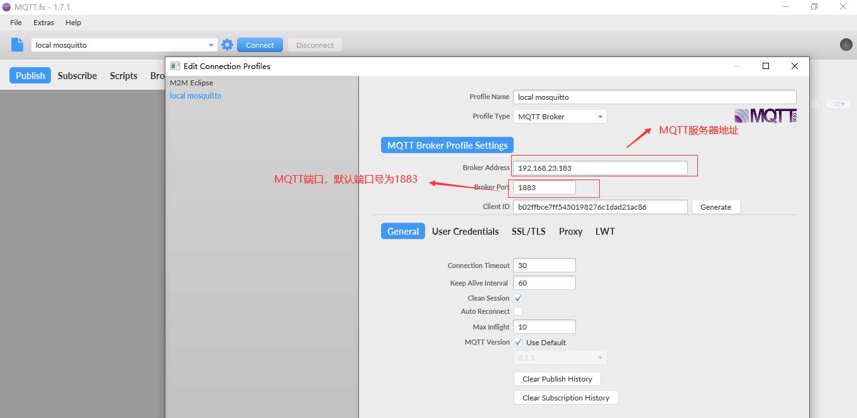
Task: Click the Max Inflight field
Action: [x=545, y=327]
